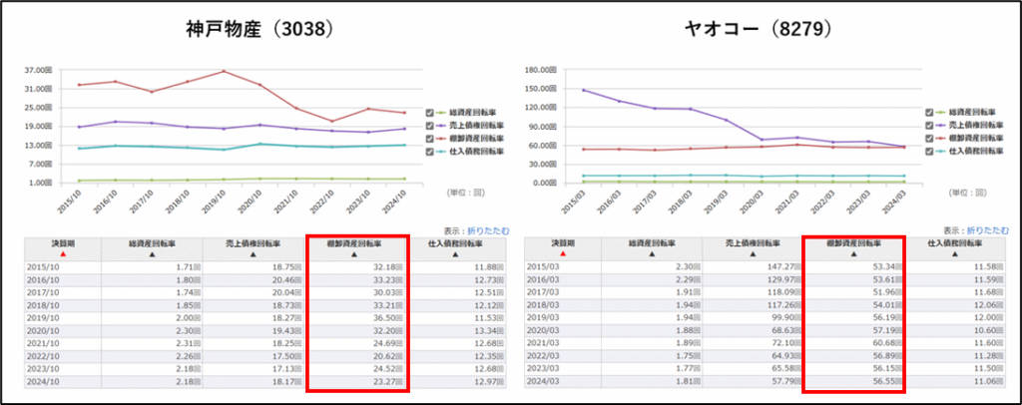Uncheck 売上債権回転率 in ヤオコー chart legend
This screenshot has height=405, width=1022.
[x=930, y=126]
